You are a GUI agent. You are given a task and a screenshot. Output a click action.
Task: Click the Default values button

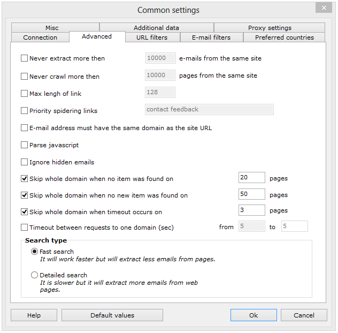click(112, 315)
